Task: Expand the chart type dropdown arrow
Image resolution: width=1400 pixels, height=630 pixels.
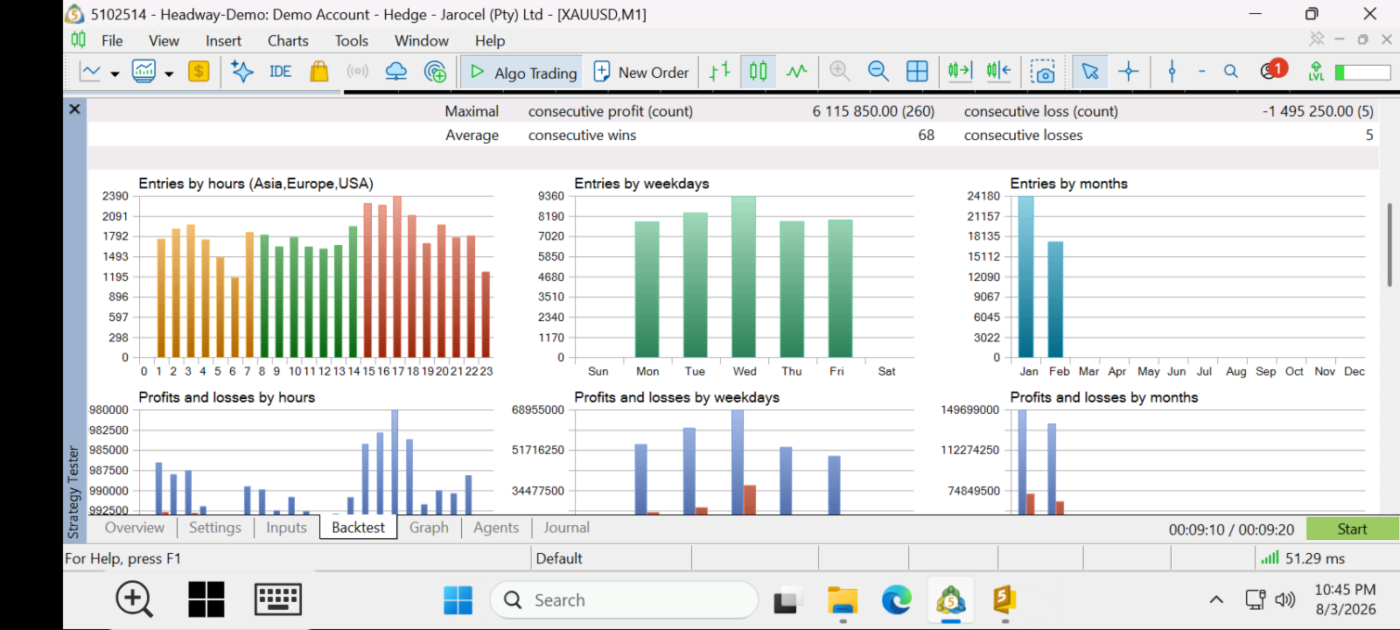Action: click(x=115, y=74)
